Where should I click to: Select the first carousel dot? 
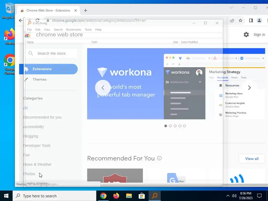point(165,126)
